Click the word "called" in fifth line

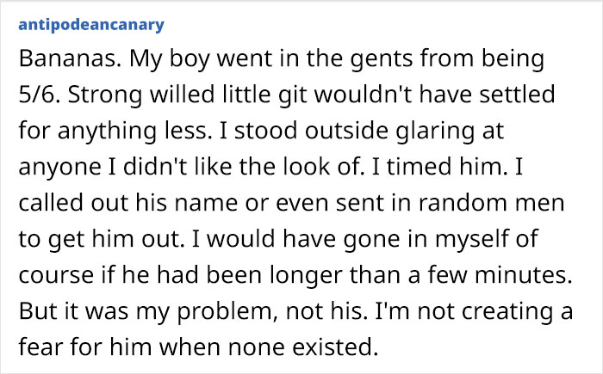(x=51, y=203)
